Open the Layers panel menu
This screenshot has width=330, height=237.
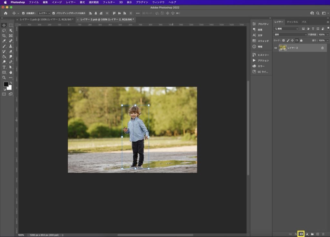328,22
